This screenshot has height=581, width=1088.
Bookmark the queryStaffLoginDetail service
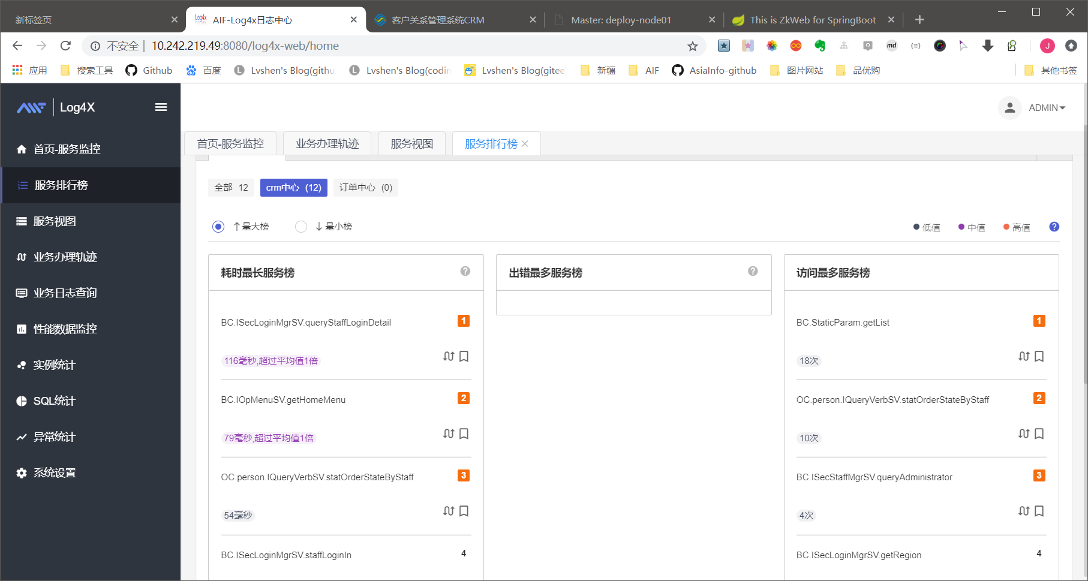[464, 356]
